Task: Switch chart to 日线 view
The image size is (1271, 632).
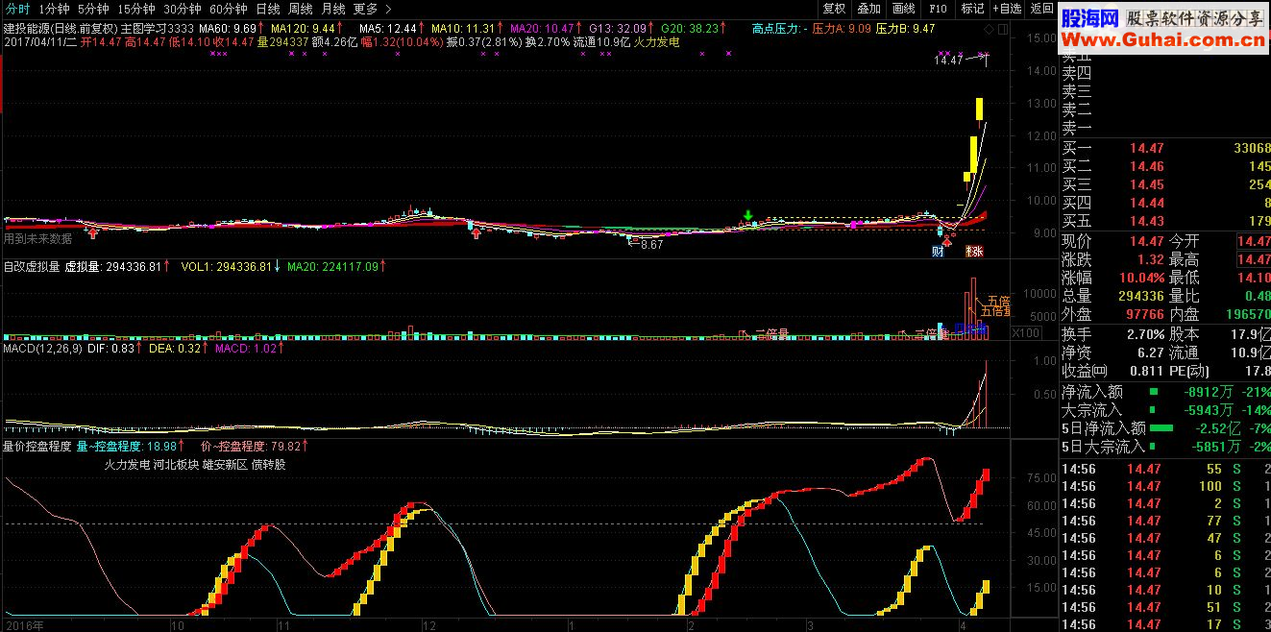Action: coord(267,9)
